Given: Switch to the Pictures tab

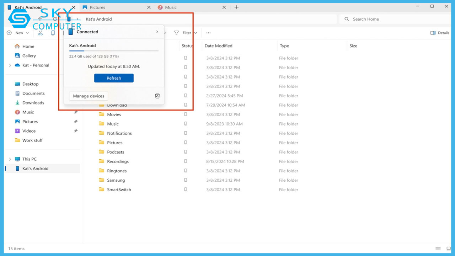Looking at the screenshot, I should (x=97, y=7).
